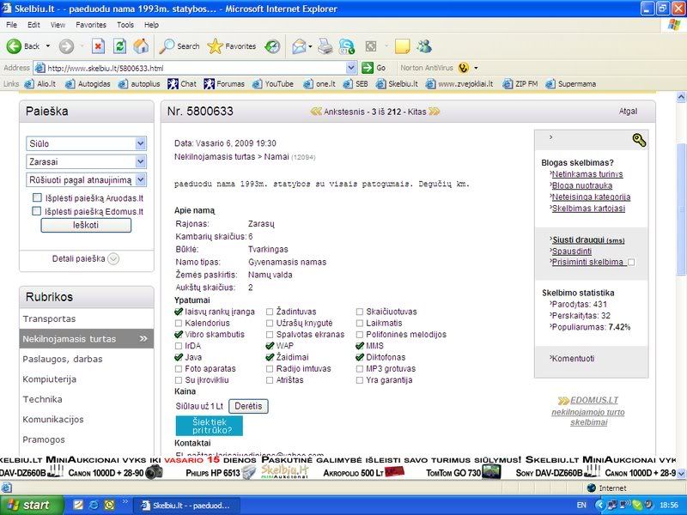The width and height of the screenshot is (687, 515).
Task: Click the Spausdinti link
Action: pyautogui.click(x=572, y=251)
